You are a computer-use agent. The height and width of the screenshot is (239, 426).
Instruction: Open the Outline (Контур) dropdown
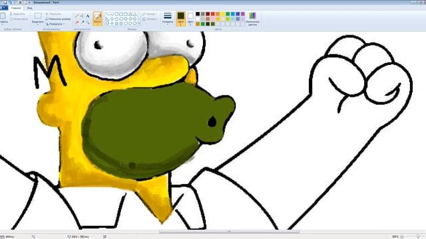(x=149, y=14)
